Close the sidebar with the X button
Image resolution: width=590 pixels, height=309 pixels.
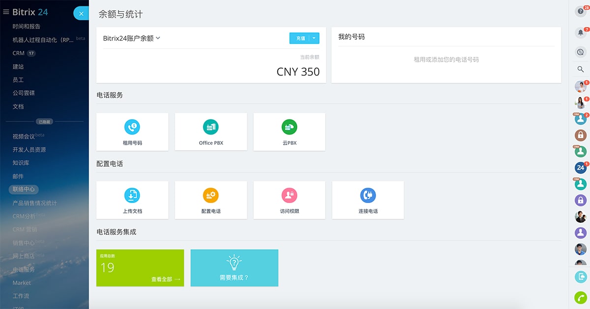tap(81, 14)
